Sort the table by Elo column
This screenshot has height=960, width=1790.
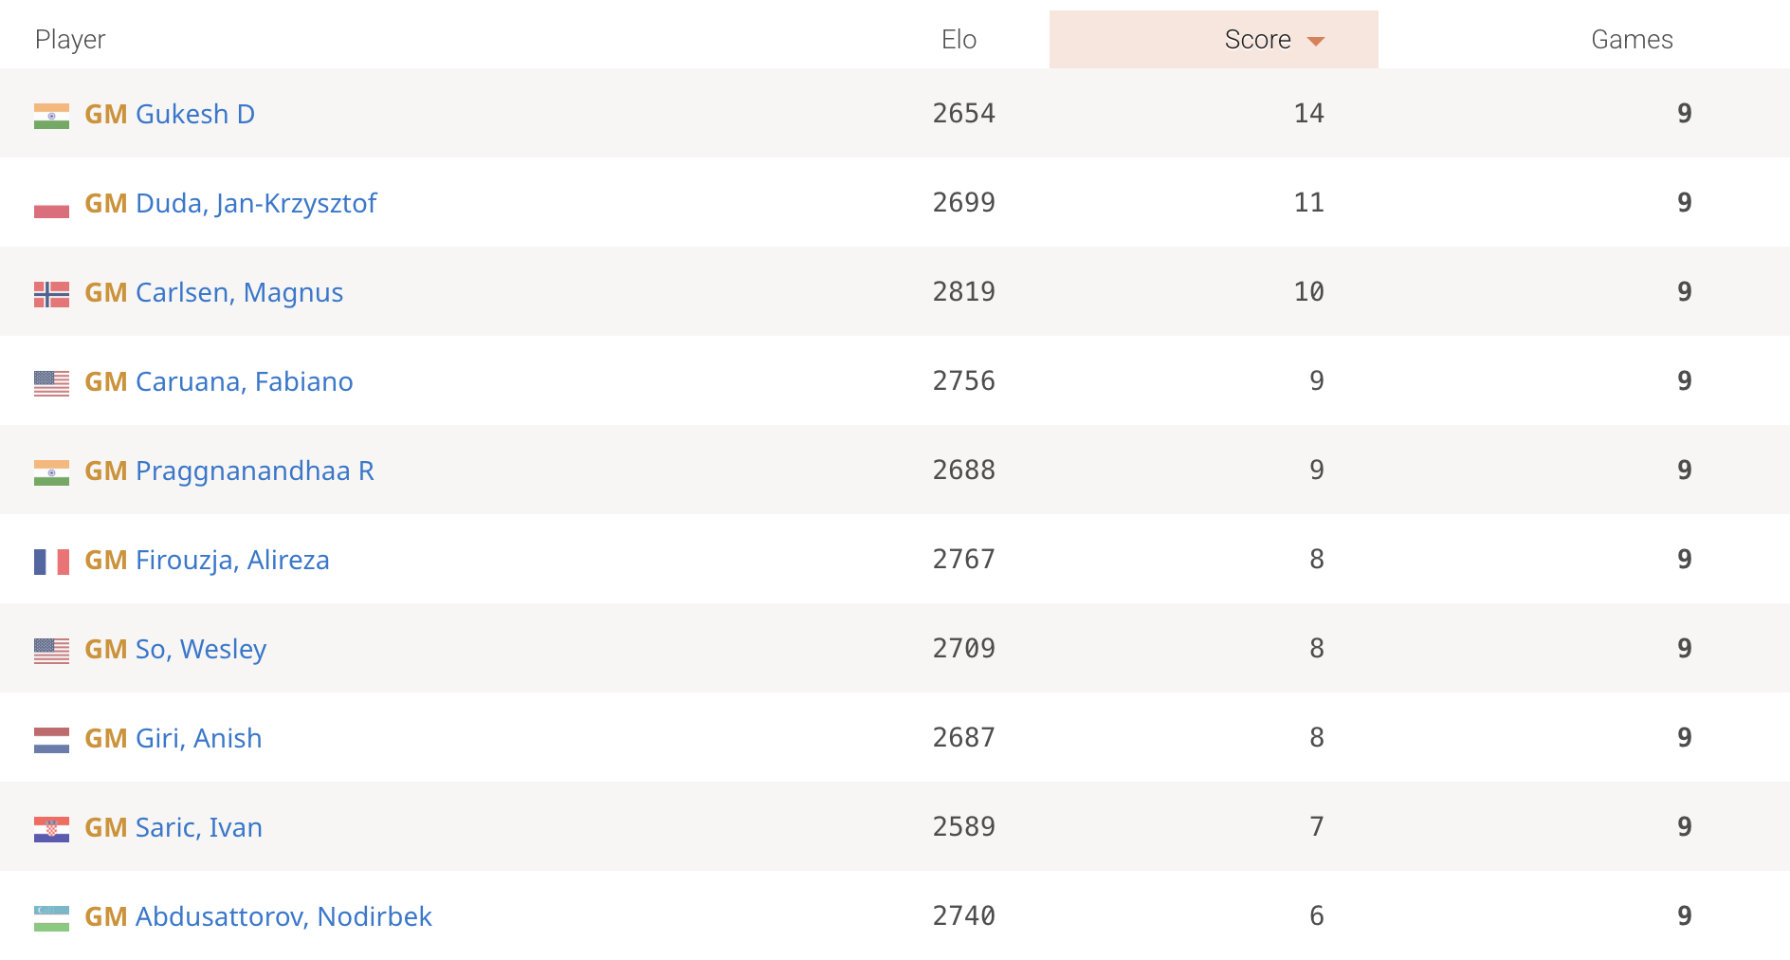959,40
